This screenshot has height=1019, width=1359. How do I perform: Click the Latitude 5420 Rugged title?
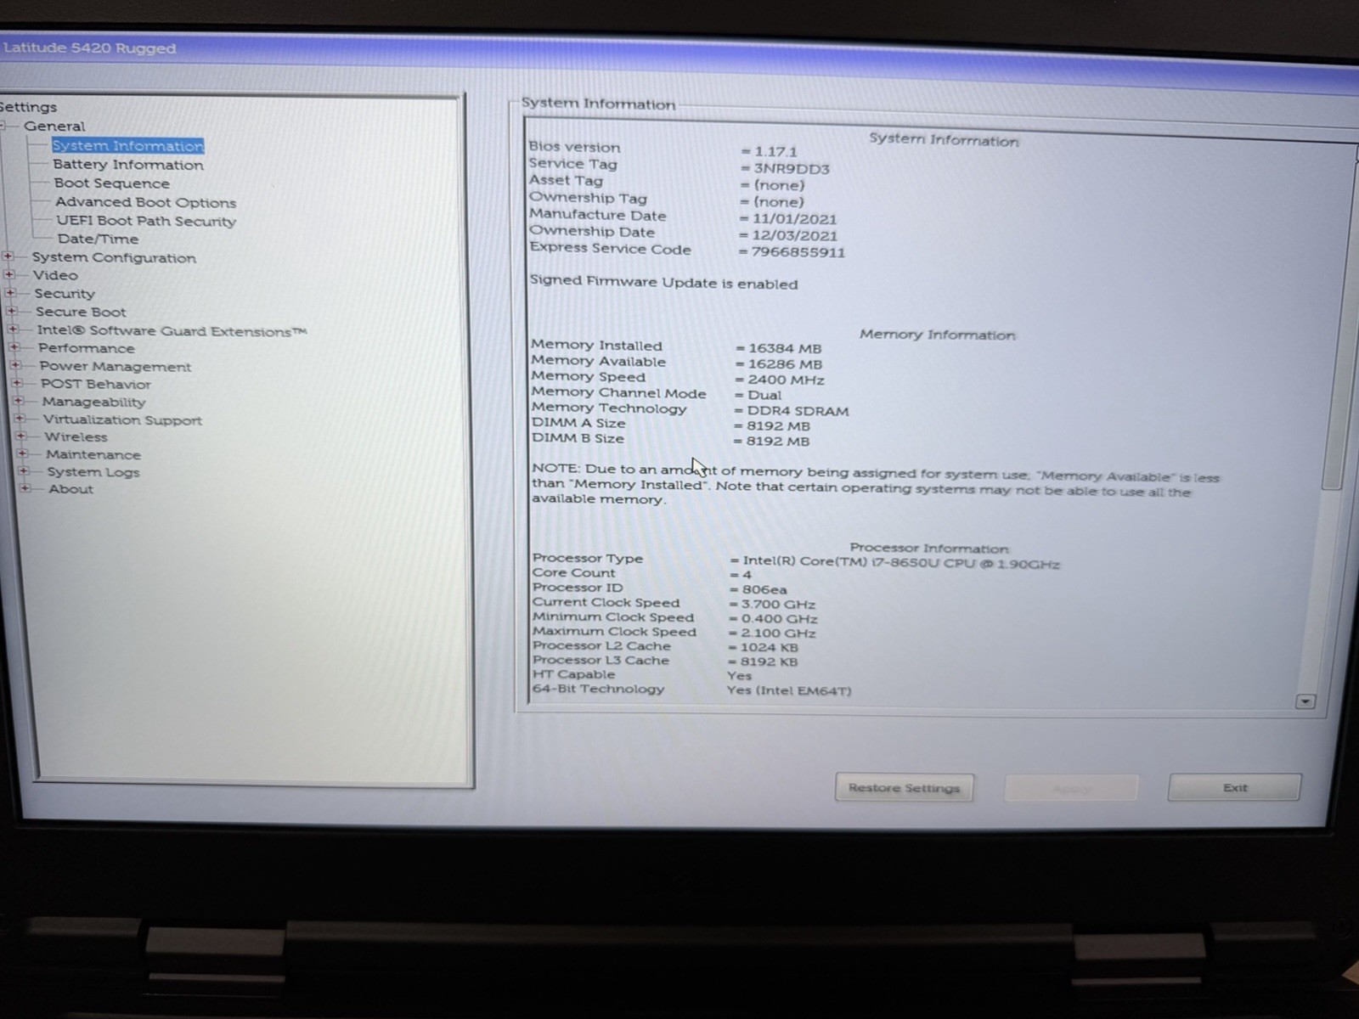(89, 48)
